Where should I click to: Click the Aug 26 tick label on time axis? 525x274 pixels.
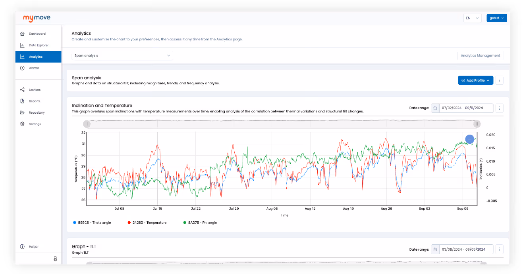(x=386, y=208)
